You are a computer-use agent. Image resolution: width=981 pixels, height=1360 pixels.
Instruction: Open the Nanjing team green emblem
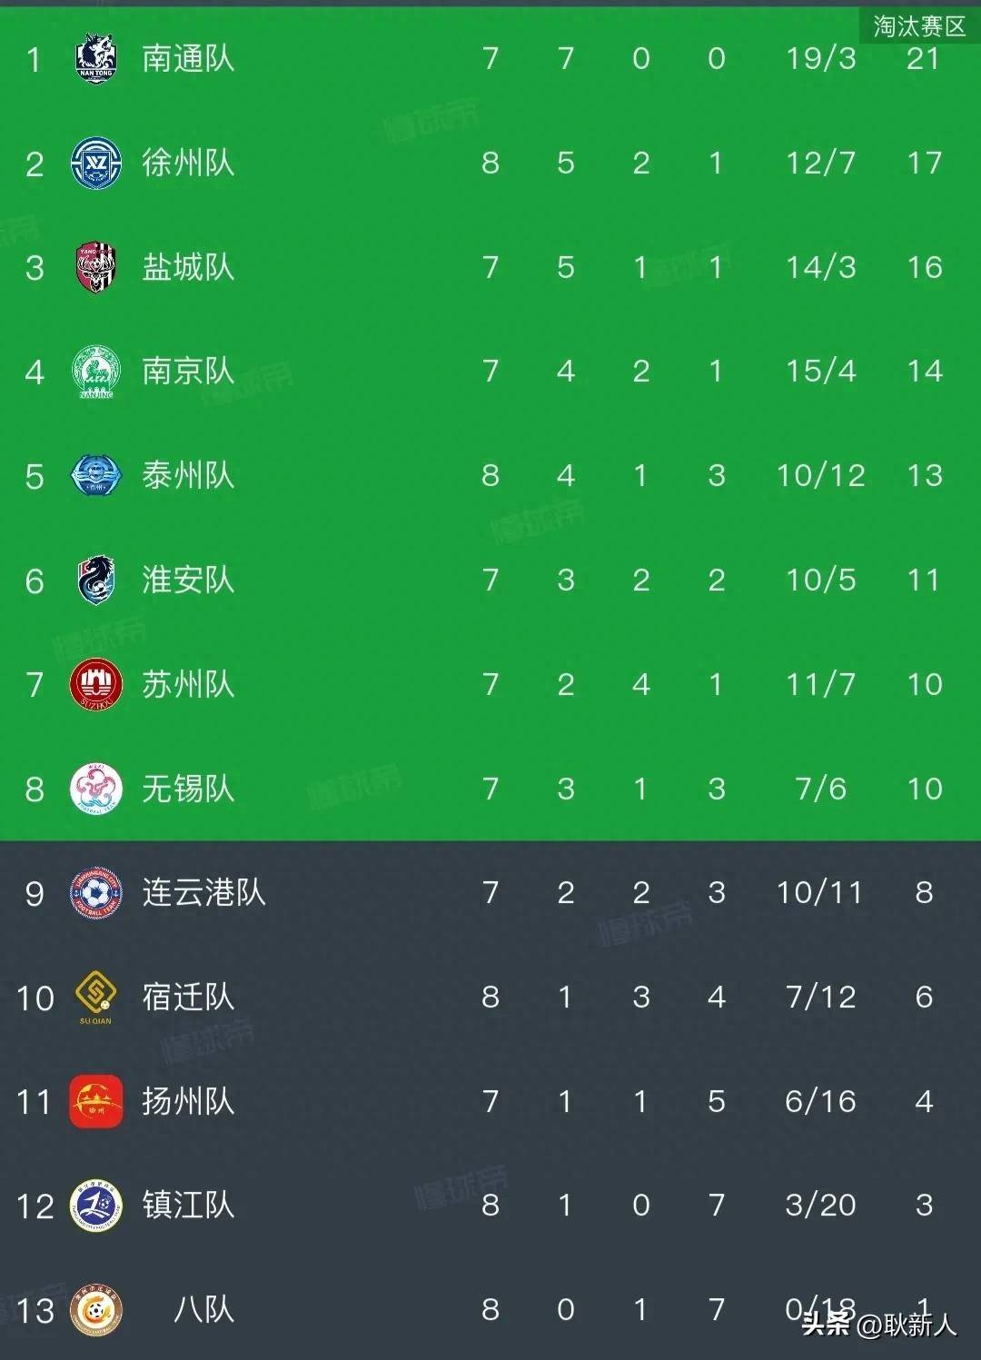[x=95, y=372]
